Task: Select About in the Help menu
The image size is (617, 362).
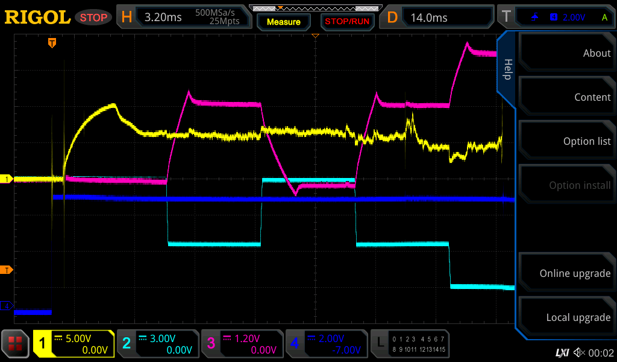Action: tap(565, 53)
